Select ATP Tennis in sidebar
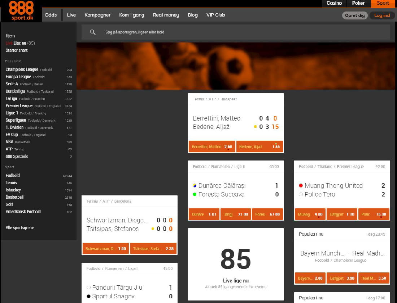This screenshot has width=397, height=303. 39,149
